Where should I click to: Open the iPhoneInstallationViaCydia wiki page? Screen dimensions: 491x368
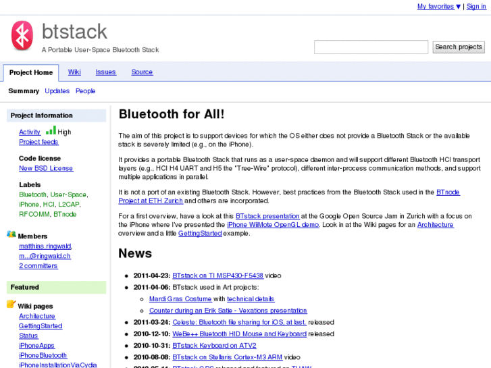click(58, 365)
